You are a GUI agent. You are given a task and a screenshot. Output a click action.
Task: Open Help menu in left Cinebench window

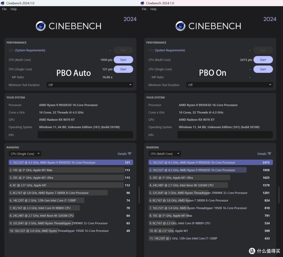[x=14, y=9]
